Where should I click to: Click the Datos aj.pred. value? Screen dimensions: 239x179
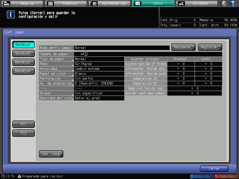click(99, 98)
